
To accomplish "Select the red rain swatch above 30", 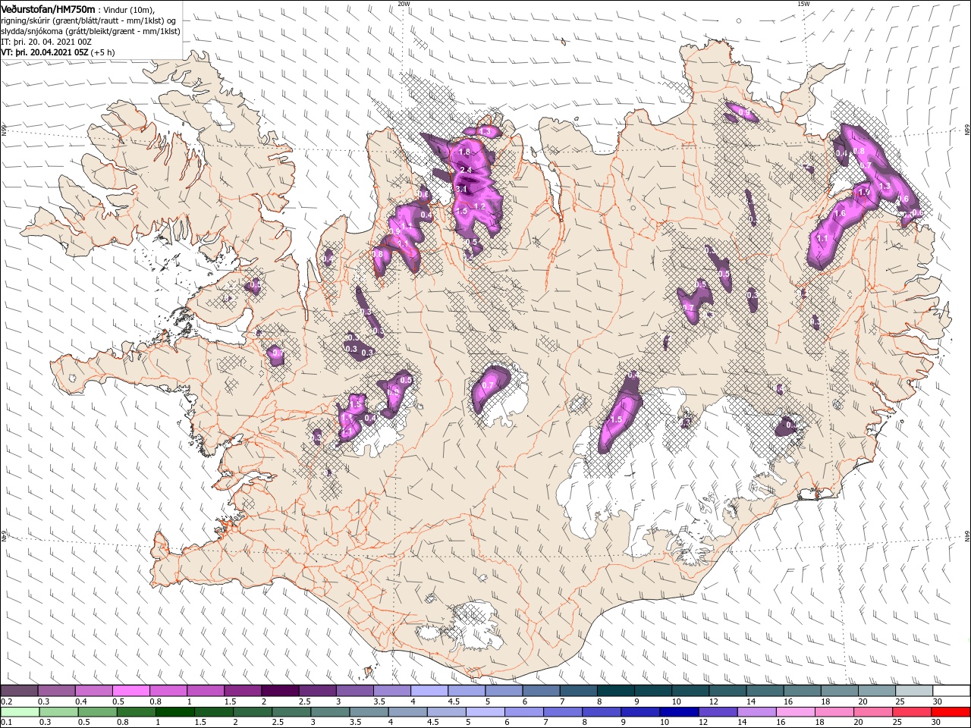I will pos(950,712).
